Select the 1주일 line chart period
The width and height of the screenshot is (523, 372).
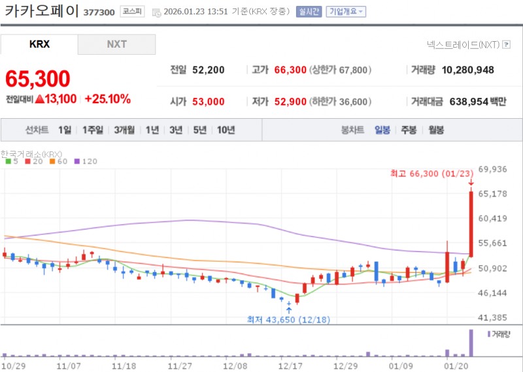click(x=93, y=130)
